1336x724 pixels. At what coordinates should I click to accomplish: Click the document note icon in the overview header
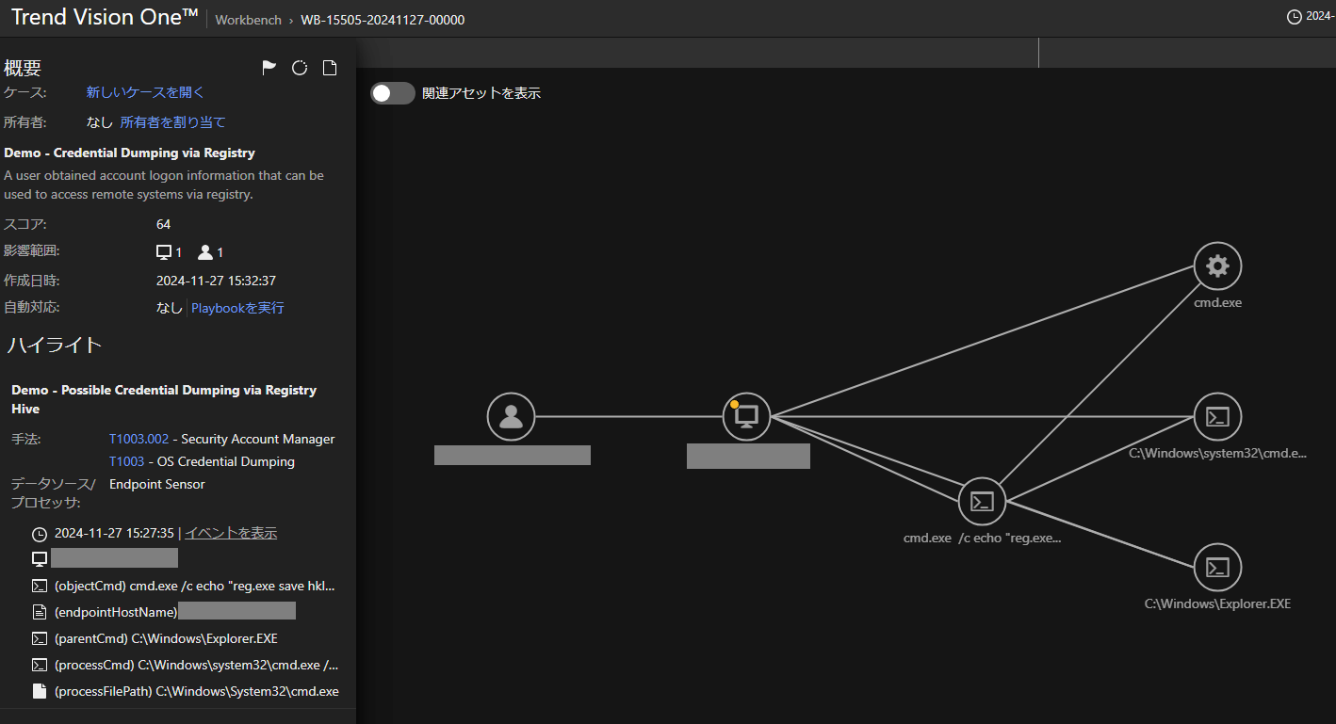tap(330, 68)
